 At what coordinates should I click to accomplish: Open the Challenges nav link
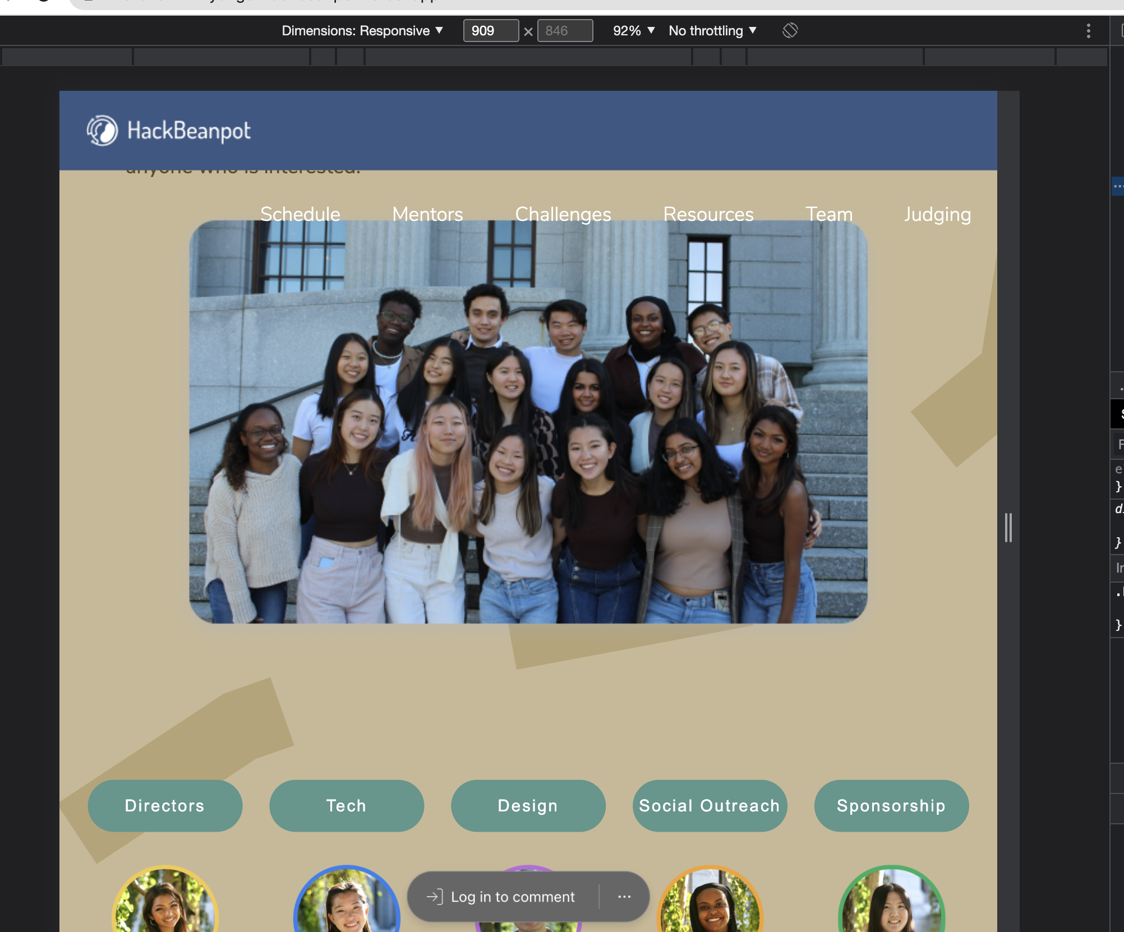(563, 214)
